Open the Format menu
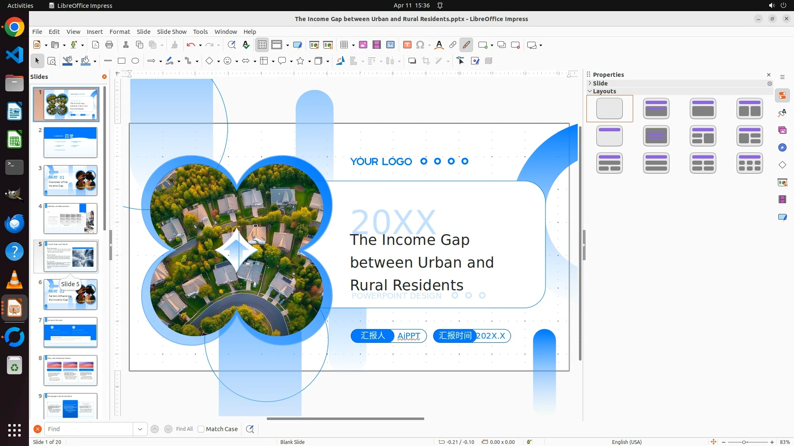The width and height of the screenshot is (794, 446). [120, 32]
